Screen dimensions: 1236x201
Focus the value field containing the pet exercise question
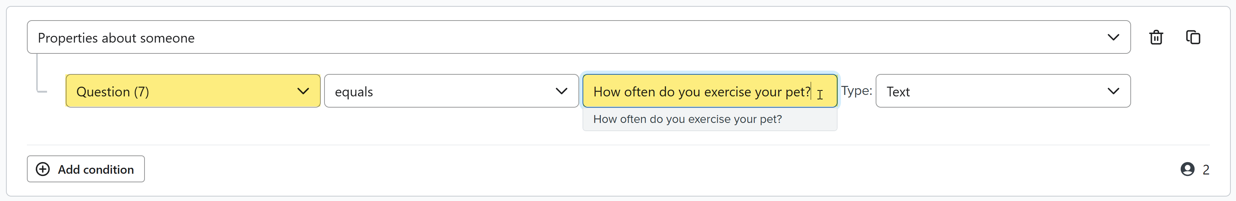pyautogui.click(x=709, y=91)
